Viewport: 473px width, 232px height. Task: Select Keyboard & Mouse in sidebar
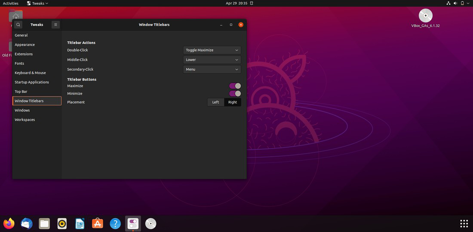point(30,73)
